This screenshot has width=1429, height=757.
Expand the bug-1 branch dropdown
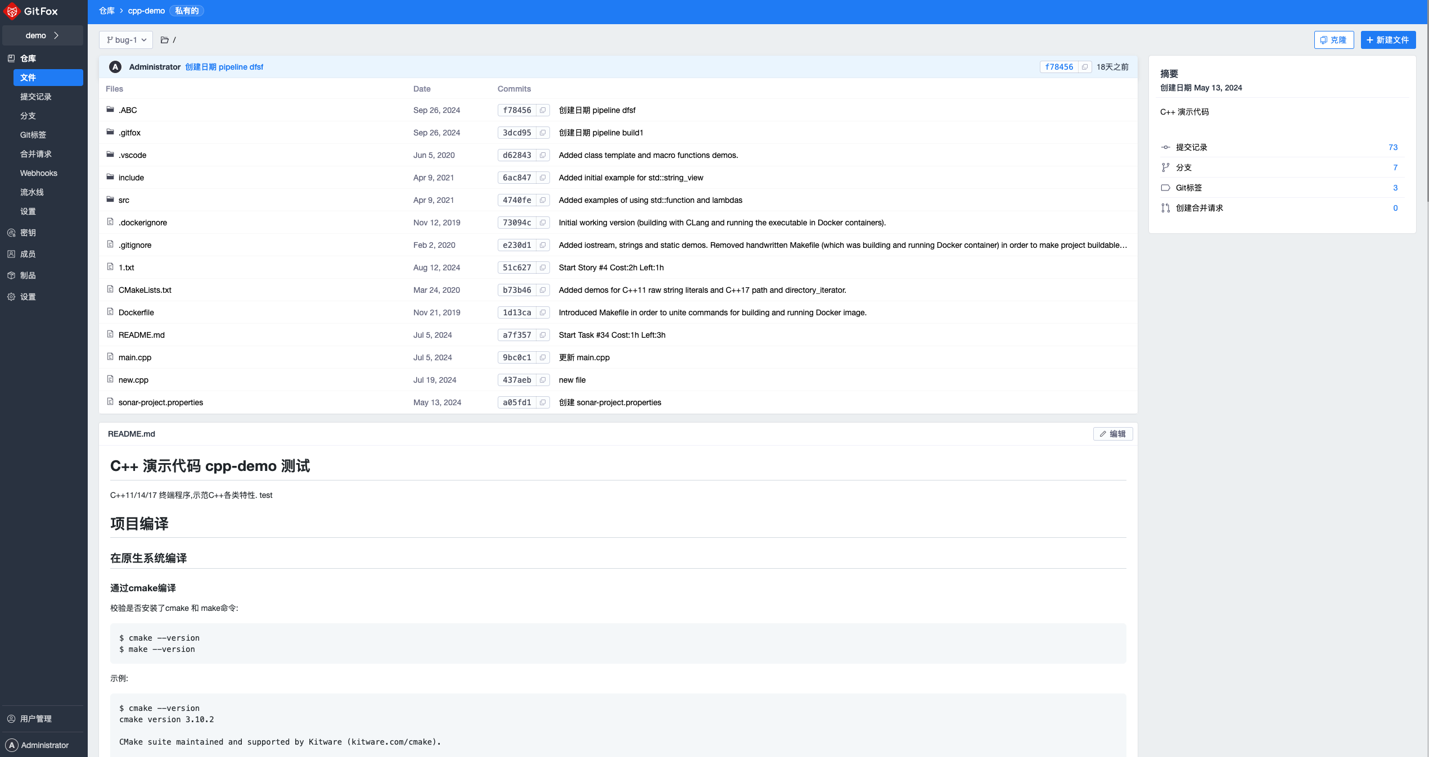point(127,40)
